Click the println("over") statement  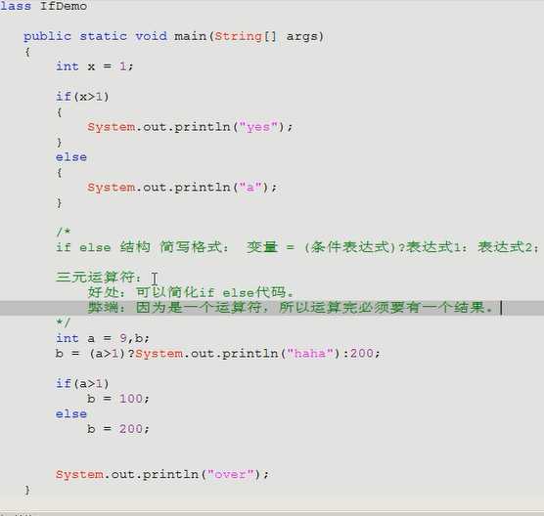pos(162,474)
